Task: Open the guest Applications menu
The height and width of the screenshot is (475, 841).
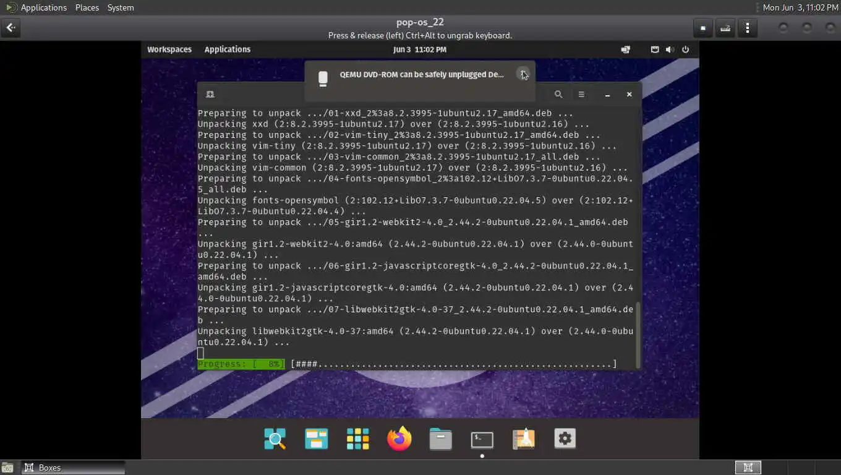Action: (x=228, y=49)
